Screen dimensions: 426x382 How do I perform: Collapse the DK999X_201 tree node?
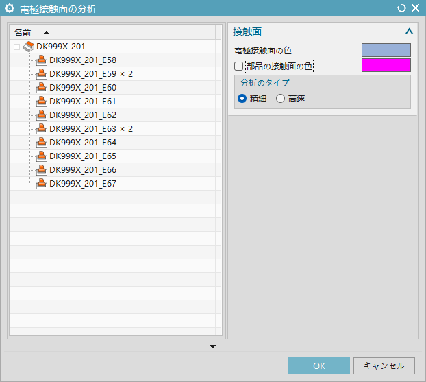click(x=17, y=47)
